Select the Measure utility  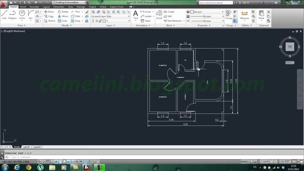coord(245,15)
